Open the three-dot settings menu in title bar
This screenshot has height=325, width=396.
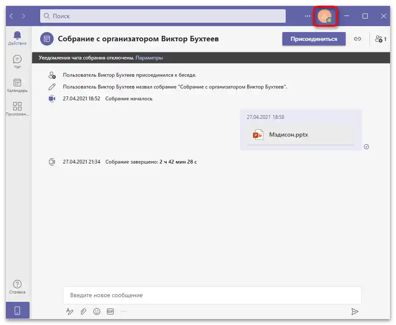(307, 16)
